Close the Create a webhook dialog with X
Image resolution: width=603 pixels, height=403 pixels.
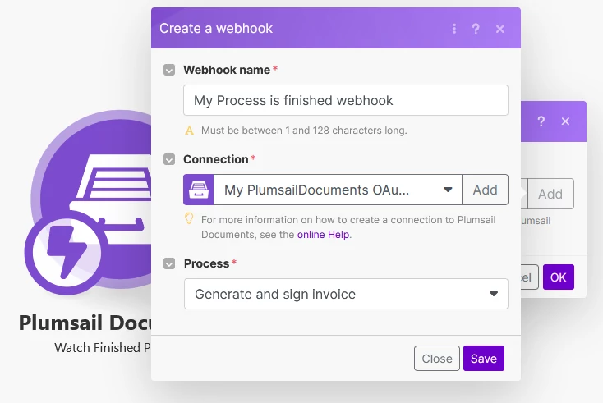(500, 29)
